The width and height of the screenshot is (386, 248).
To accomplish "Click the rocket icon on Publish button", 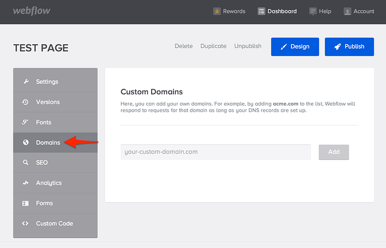I will 337,47.
